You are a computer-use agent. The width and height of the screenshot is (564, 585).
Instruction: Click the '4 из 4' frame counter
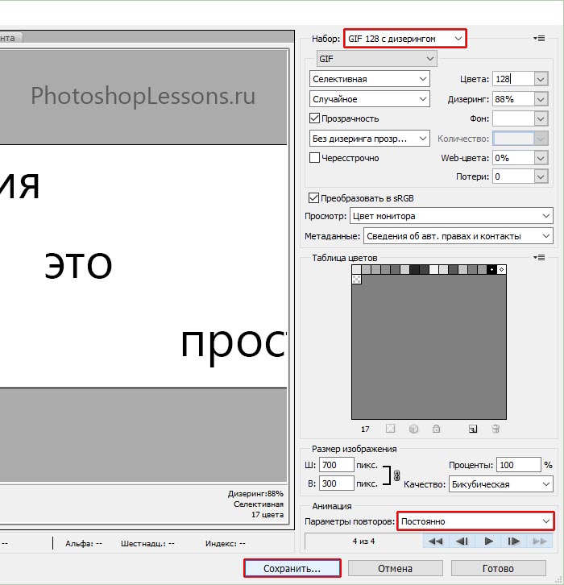[363, 541]
